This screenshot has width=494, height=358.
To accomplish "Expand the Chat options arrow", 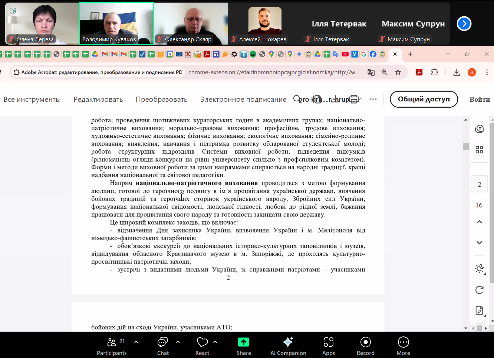I will click(x=178, y=342).
